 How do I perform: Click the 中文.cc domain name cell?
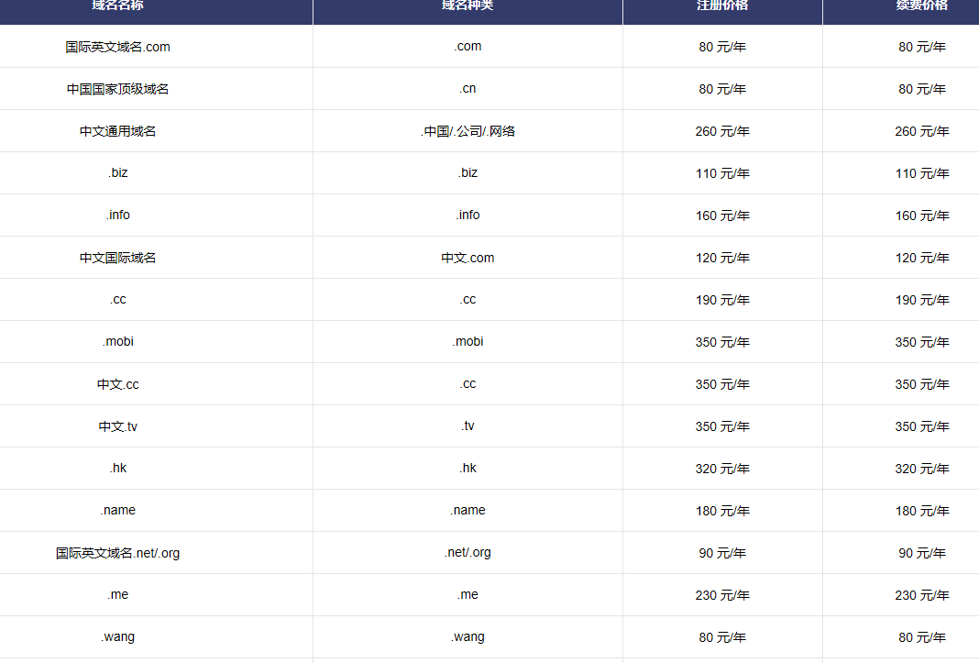pyautogui.click(x=117, y=384)
